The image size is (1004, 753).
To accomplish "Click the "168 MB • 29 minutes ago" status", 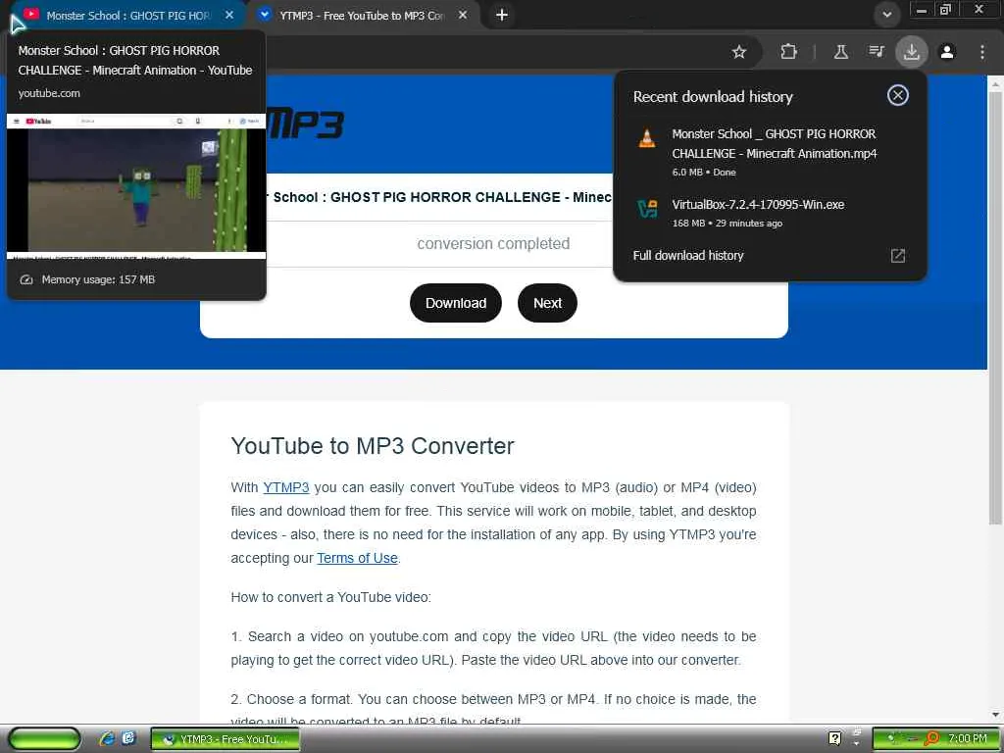I will tap(727, 224).
